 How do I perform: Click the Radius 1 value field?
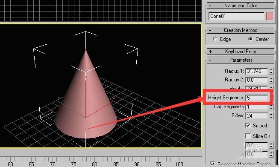click(x=257, y=71)
